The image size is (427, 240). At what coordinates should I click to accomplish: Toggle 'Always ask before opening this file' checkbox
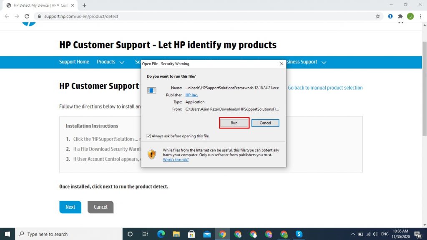[x=149, y=136]
